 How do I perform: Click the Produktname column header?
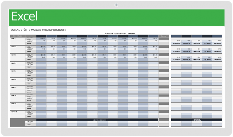18,36
